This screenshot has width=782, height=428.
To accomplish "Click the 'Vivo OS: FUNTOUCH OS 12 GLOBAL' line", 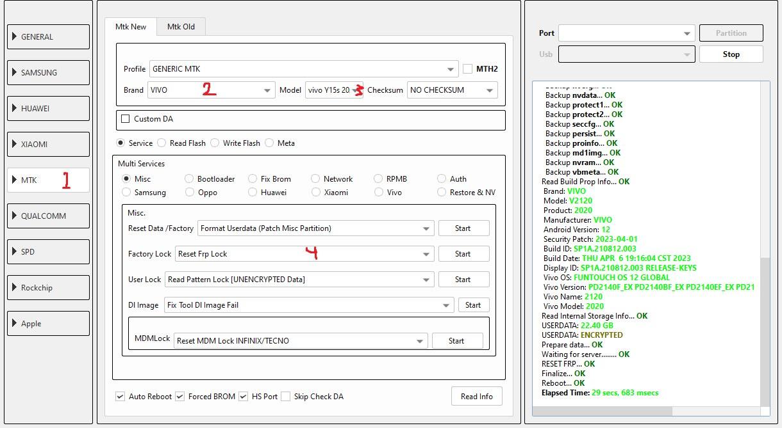I will point(606,278).
